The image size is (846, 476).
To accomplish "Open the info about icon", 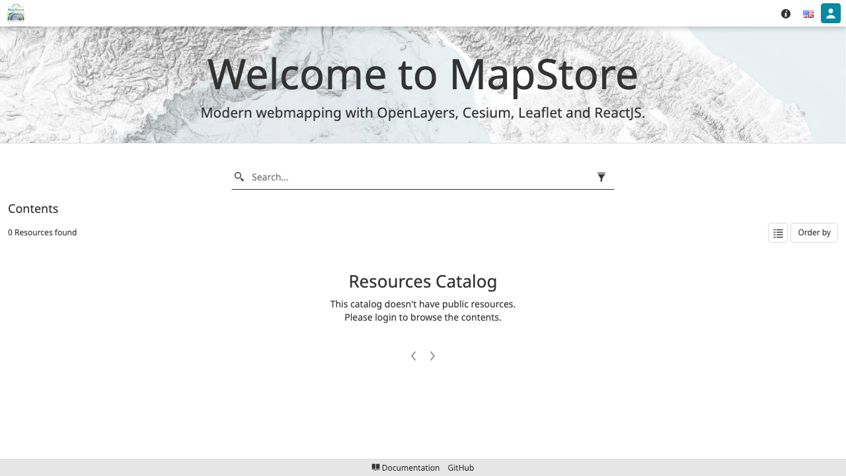I will click(786, 14).
